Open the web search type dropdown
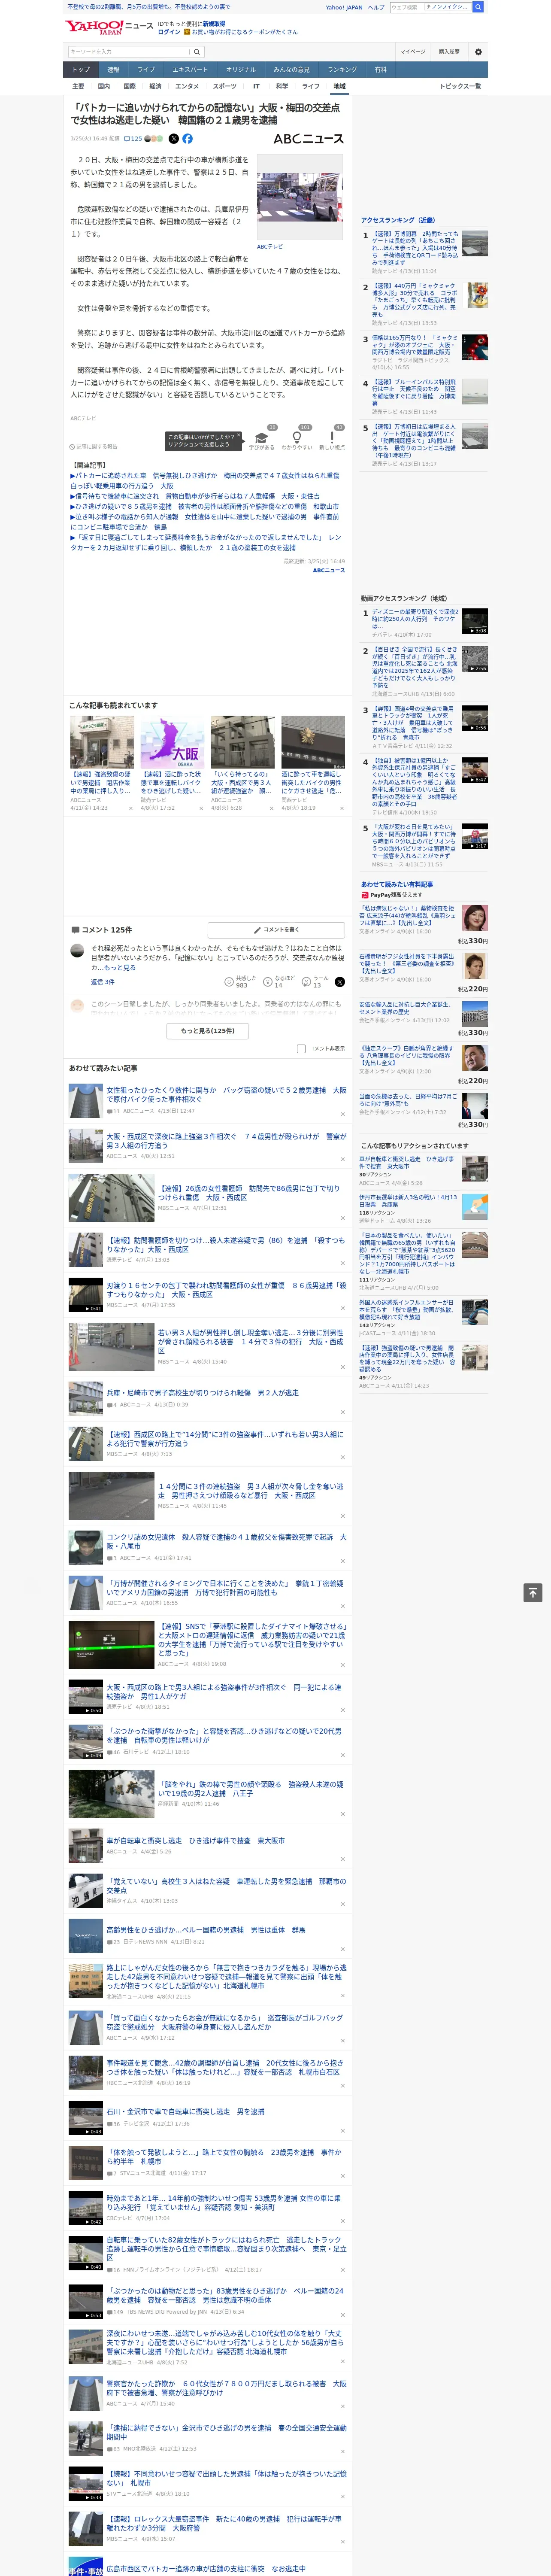This screenshot has height=2576, width=551. (x=447, y=7)
